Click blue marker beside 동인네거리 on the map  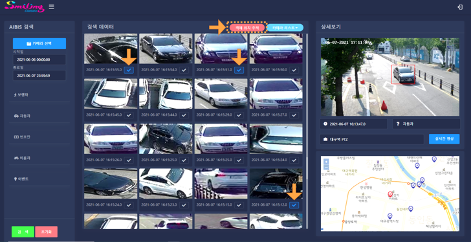pos(411,208)
